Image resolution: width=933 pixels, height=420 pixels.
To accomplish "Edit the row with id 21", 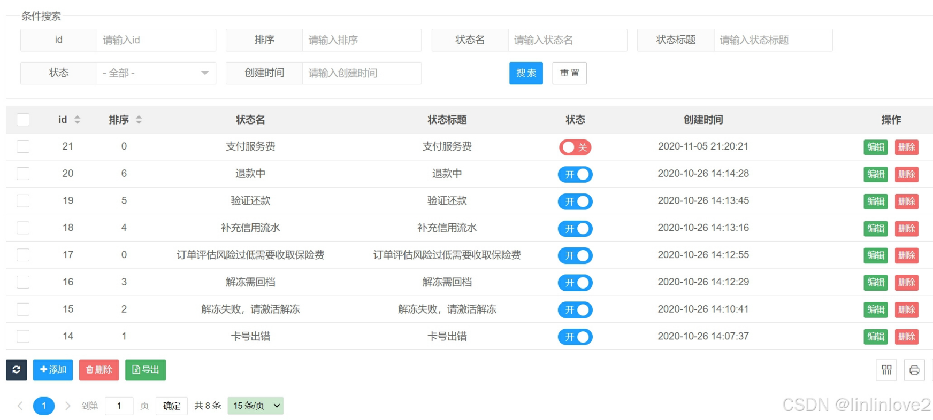I will pyautogui.click(x=876, y=147).
